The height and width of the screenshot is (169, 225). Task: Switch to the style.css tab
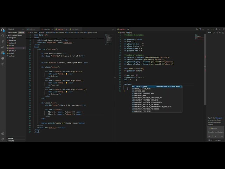(x=32, y=29)
